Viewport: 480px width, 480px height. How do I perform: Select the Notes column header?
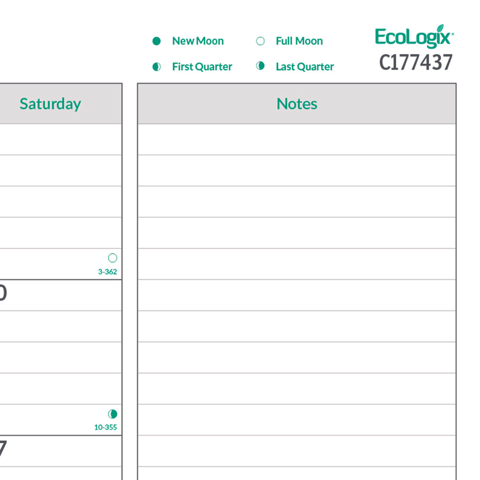point(297,104)
